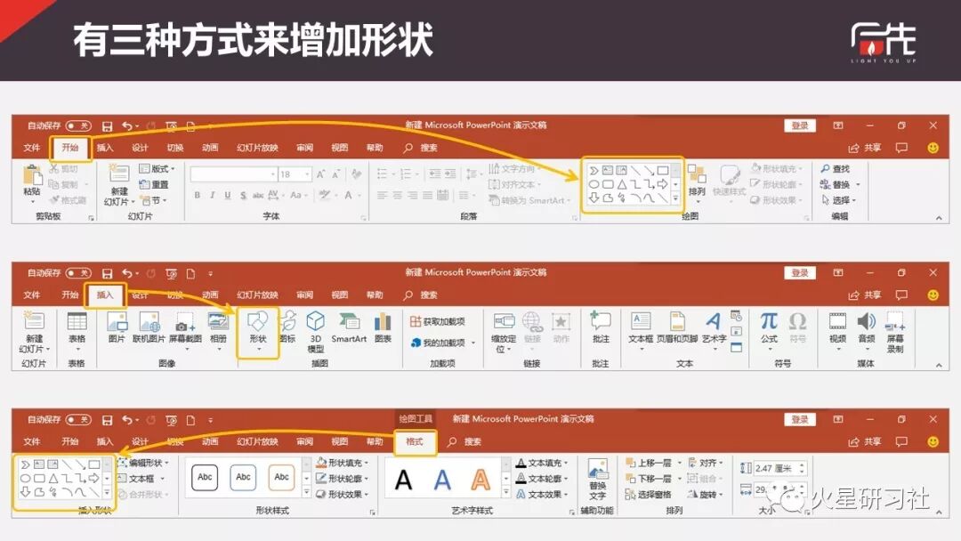Open the 编辑形状 edit shape dropdown
The width and height of the screenshot is (961, 541).
(x=143, y=463)
